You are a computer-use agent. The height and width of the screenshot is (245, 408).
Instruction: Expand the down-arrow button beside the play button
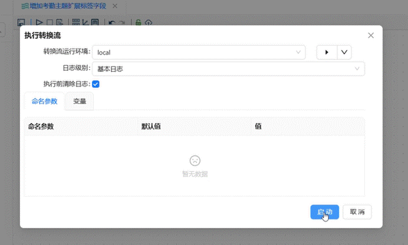(344, 52)
